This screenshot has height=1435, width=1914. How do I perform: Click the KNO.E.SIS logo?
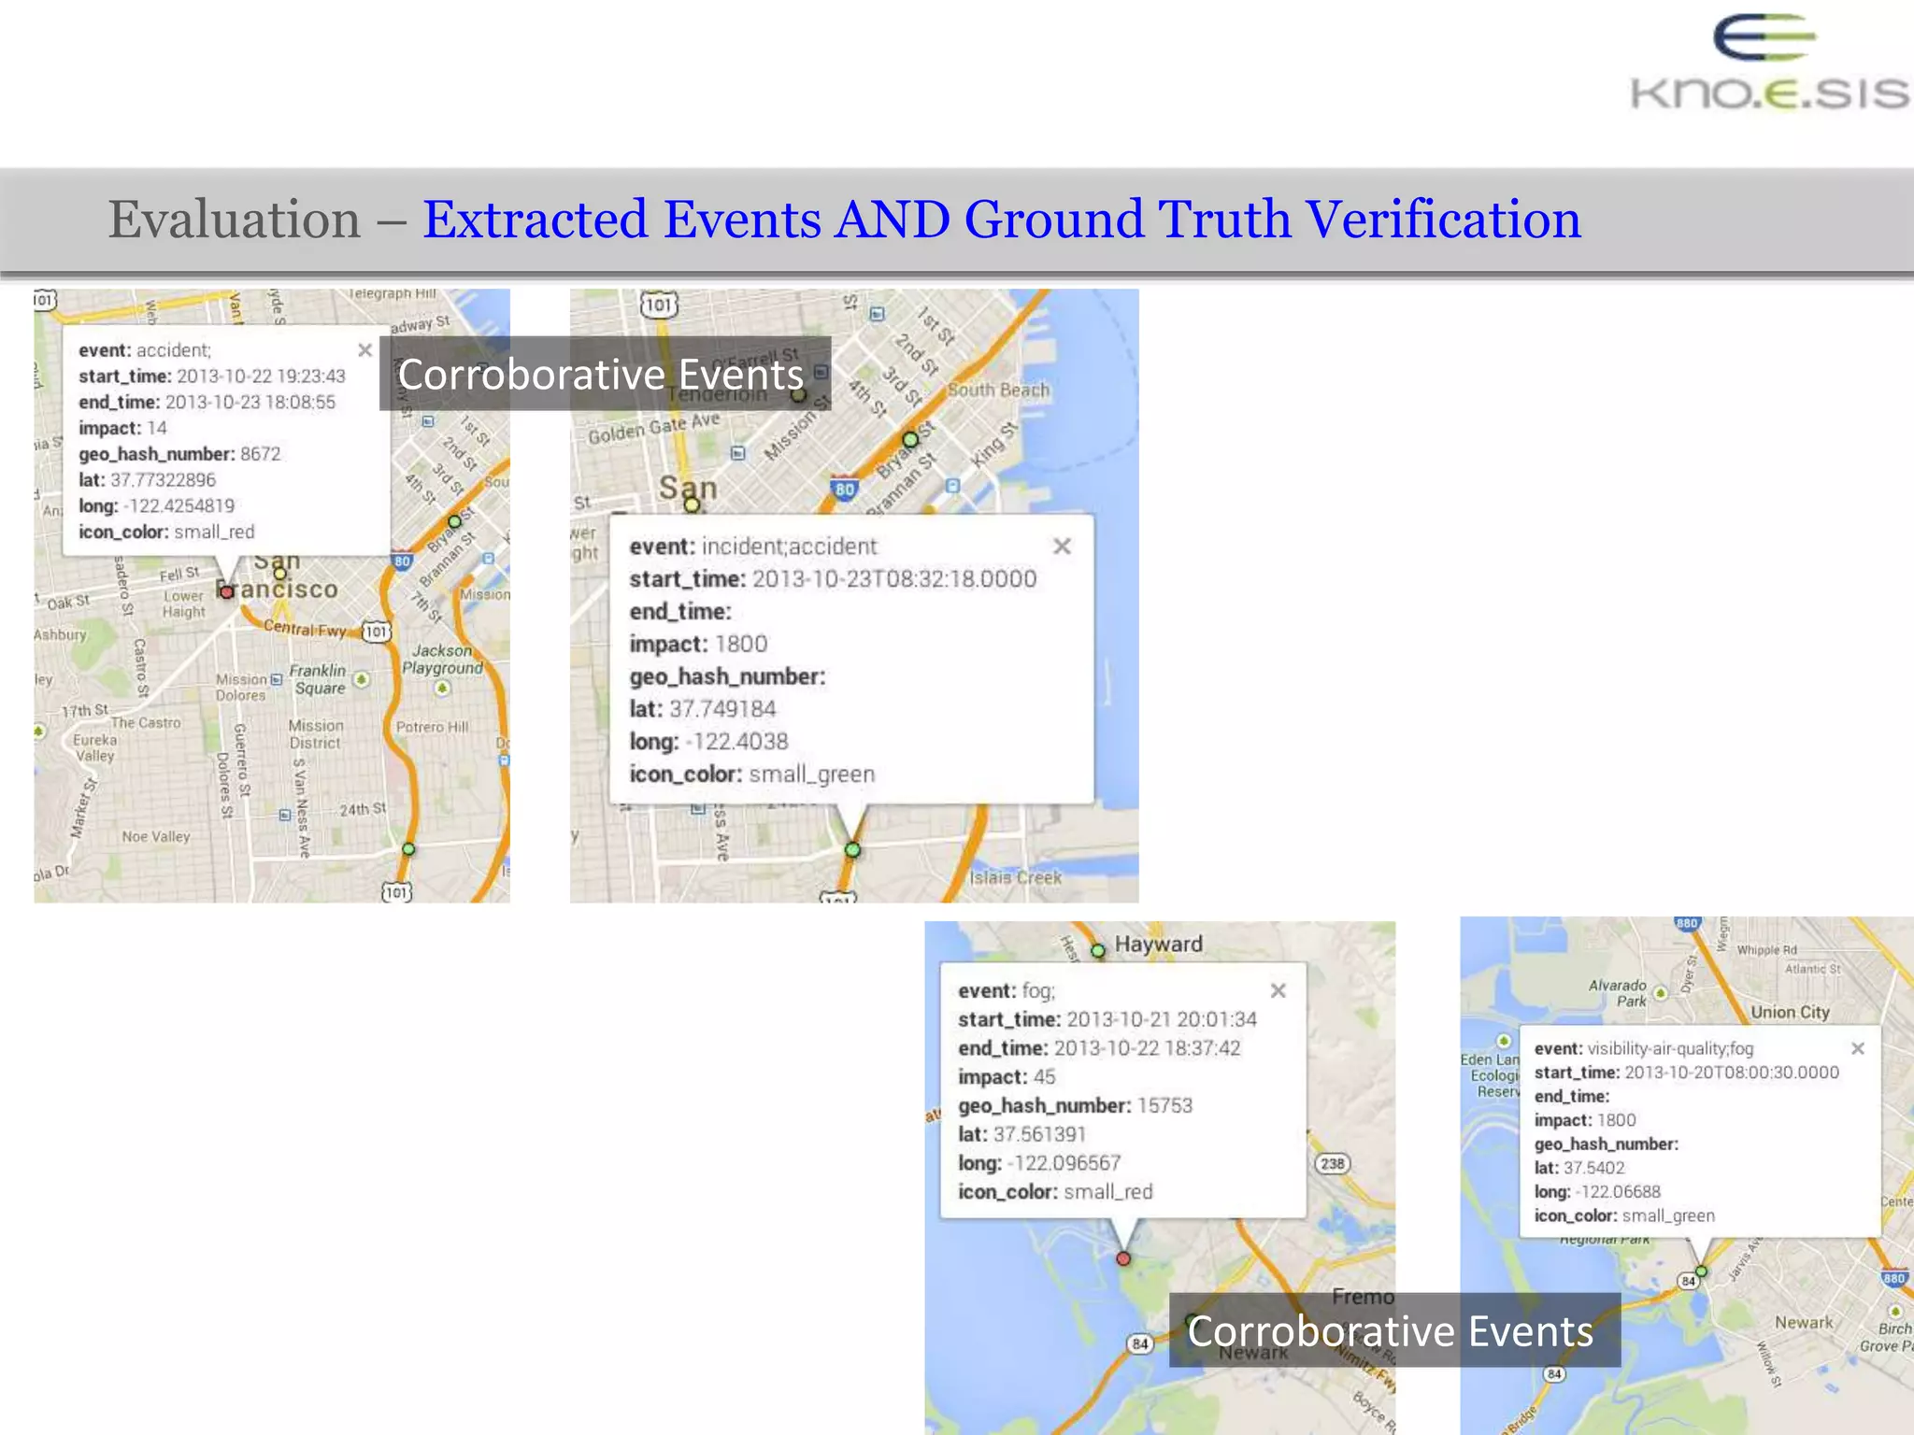(x=1769, y=64)
